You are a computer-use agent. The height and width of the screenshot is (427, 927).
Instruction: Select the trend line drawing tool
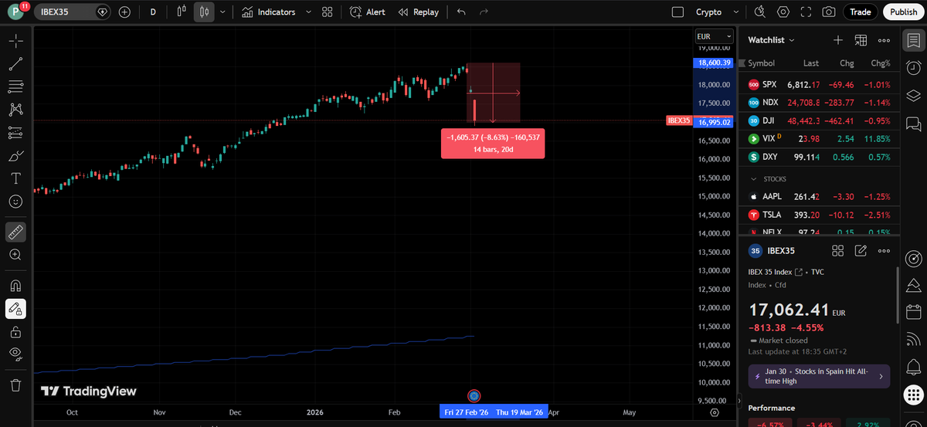[x=15, y=64]
